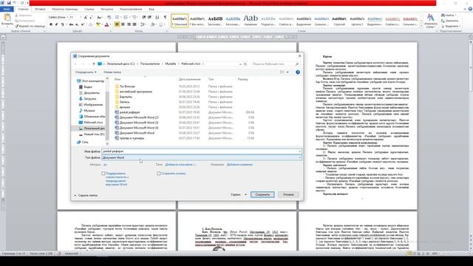
Task: Switch to the Ссылки tab
Action: click(x=89, y=10)
